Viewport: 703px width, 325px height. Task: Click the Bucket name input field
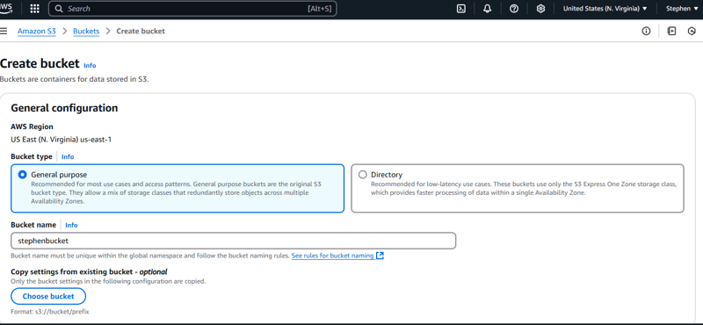click(x=233, y=241)
